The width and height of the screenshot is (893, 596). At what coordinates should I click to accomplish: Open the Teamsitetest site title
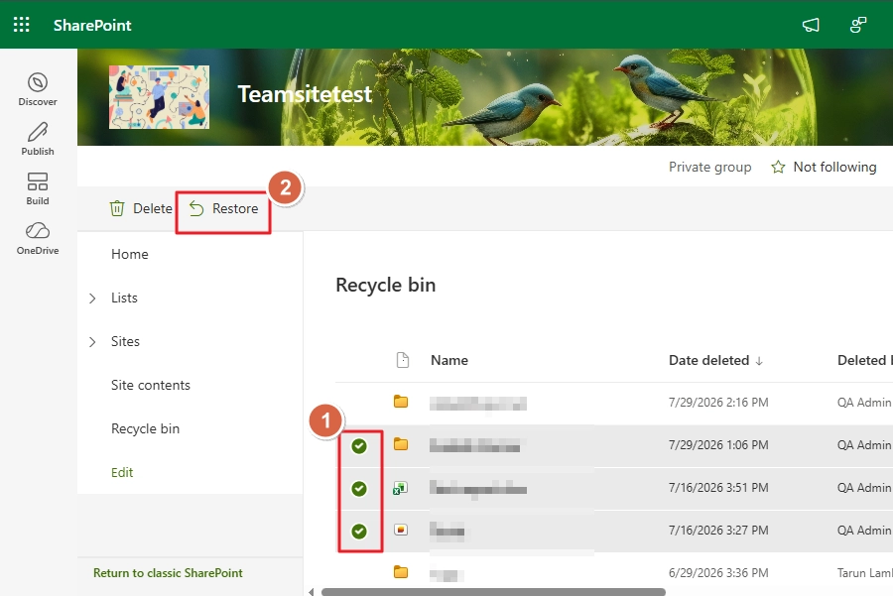click(305, 94)
